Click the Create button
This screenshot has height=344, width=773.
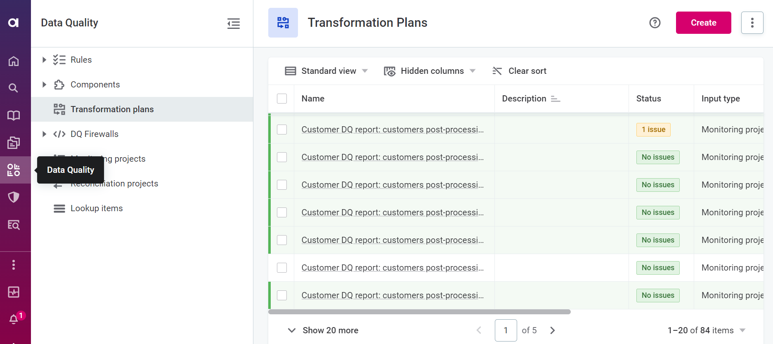(703, 23)
